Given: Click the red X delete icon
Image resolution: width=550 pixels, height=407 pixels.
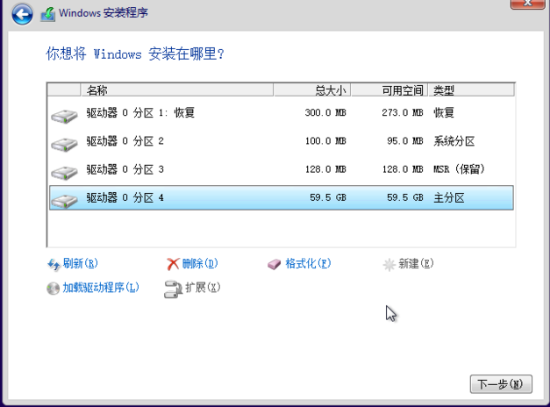Looking at the screenshot, I should click(x=173, y=264).
